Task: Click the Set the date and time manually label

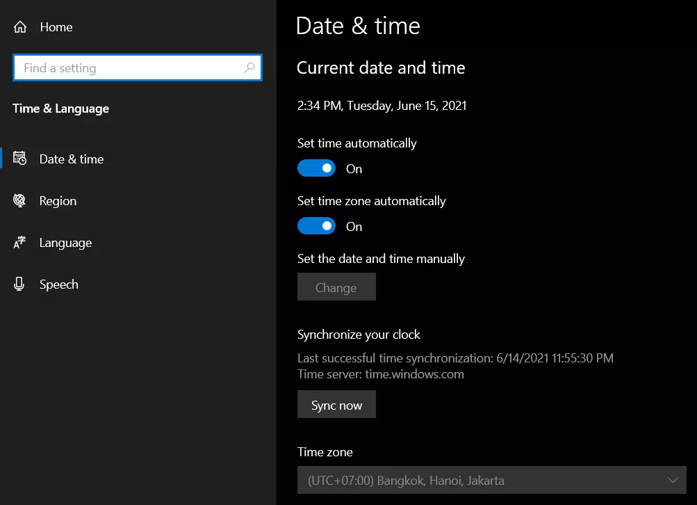Action: tap(381, 259)
